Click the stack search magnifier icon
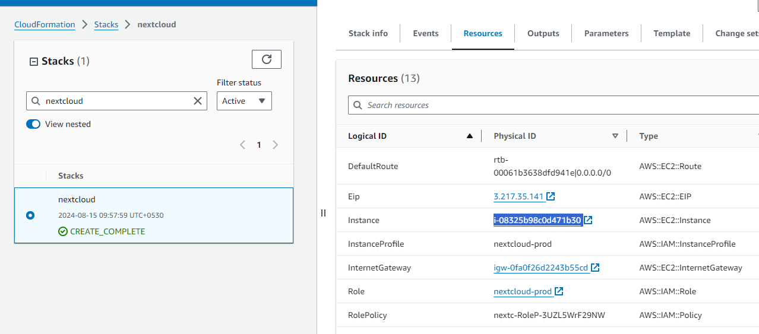 [x=36, y=101]
